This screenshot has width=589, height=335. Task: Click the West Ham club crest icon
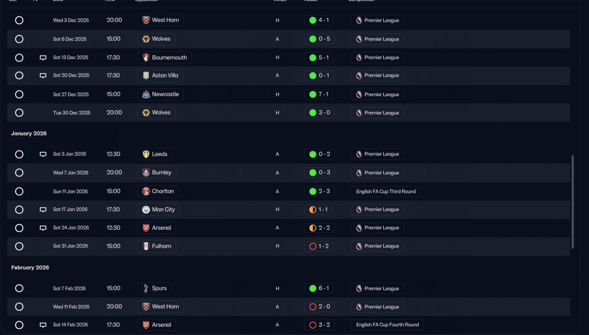[146, 20]
